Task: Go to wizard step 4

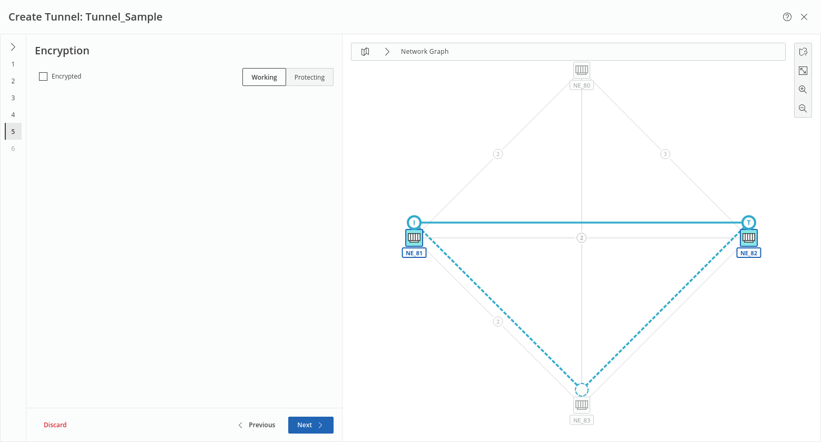Action: click(x=13, y=115)
